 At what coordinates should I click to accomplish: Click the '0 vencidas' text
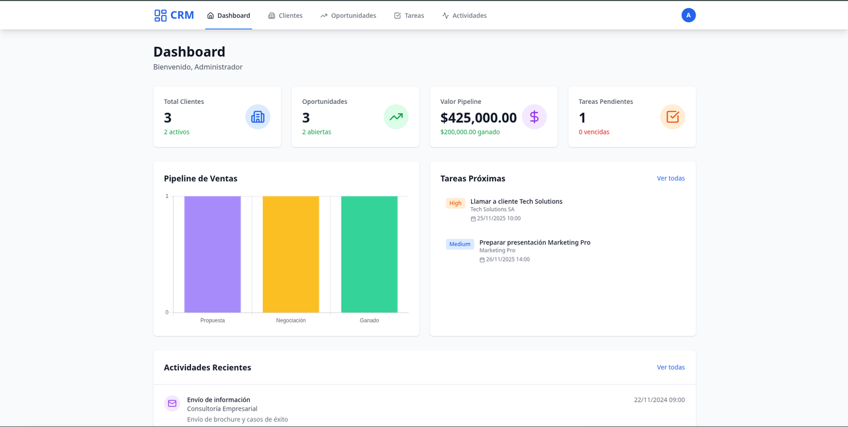pos(594,132)
